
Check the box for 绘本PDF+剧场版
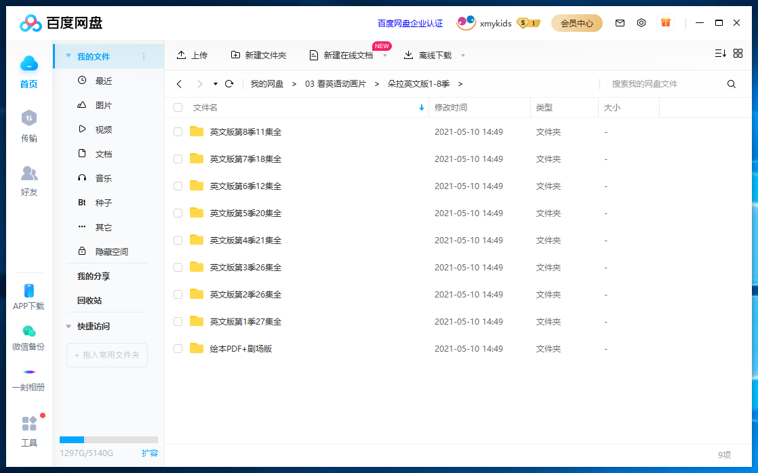click(x=178, y=348)
